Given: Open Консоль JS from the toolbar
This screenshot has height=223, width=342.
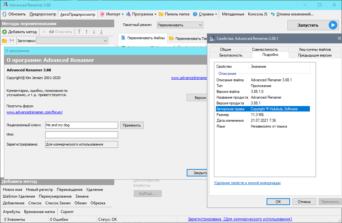Looking at the screenshot, I should pos(257,14).
